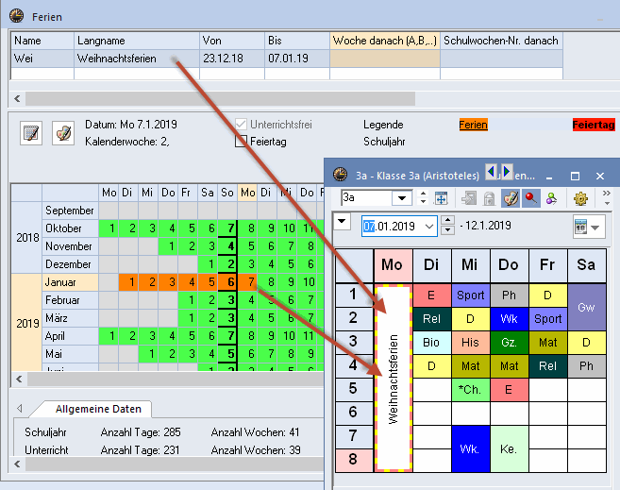Open timetable settings via the gear icon
620x490 pixels.
click(580, 198)
